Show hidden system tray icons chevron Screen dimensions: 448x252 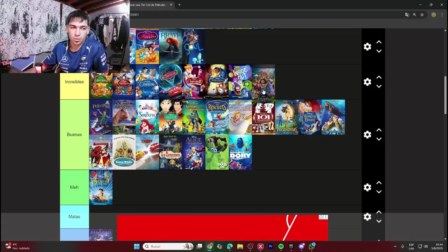coord(395,246)
